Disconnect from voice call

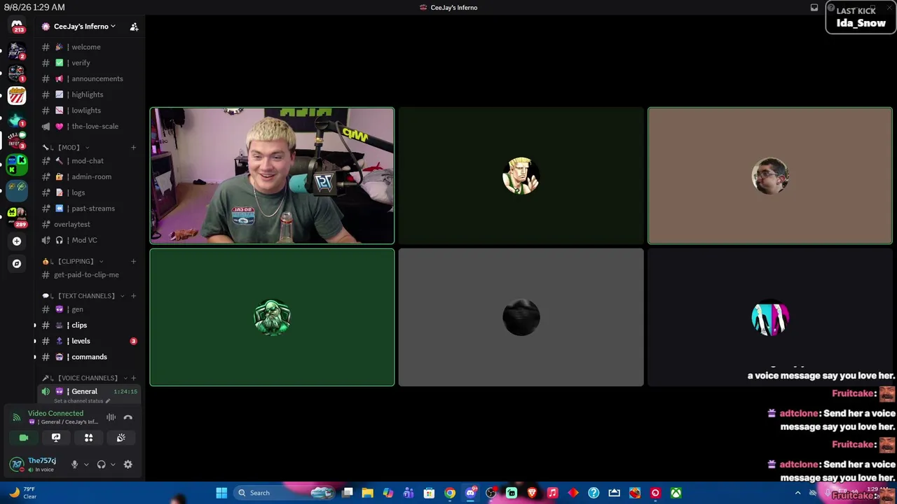128,417
